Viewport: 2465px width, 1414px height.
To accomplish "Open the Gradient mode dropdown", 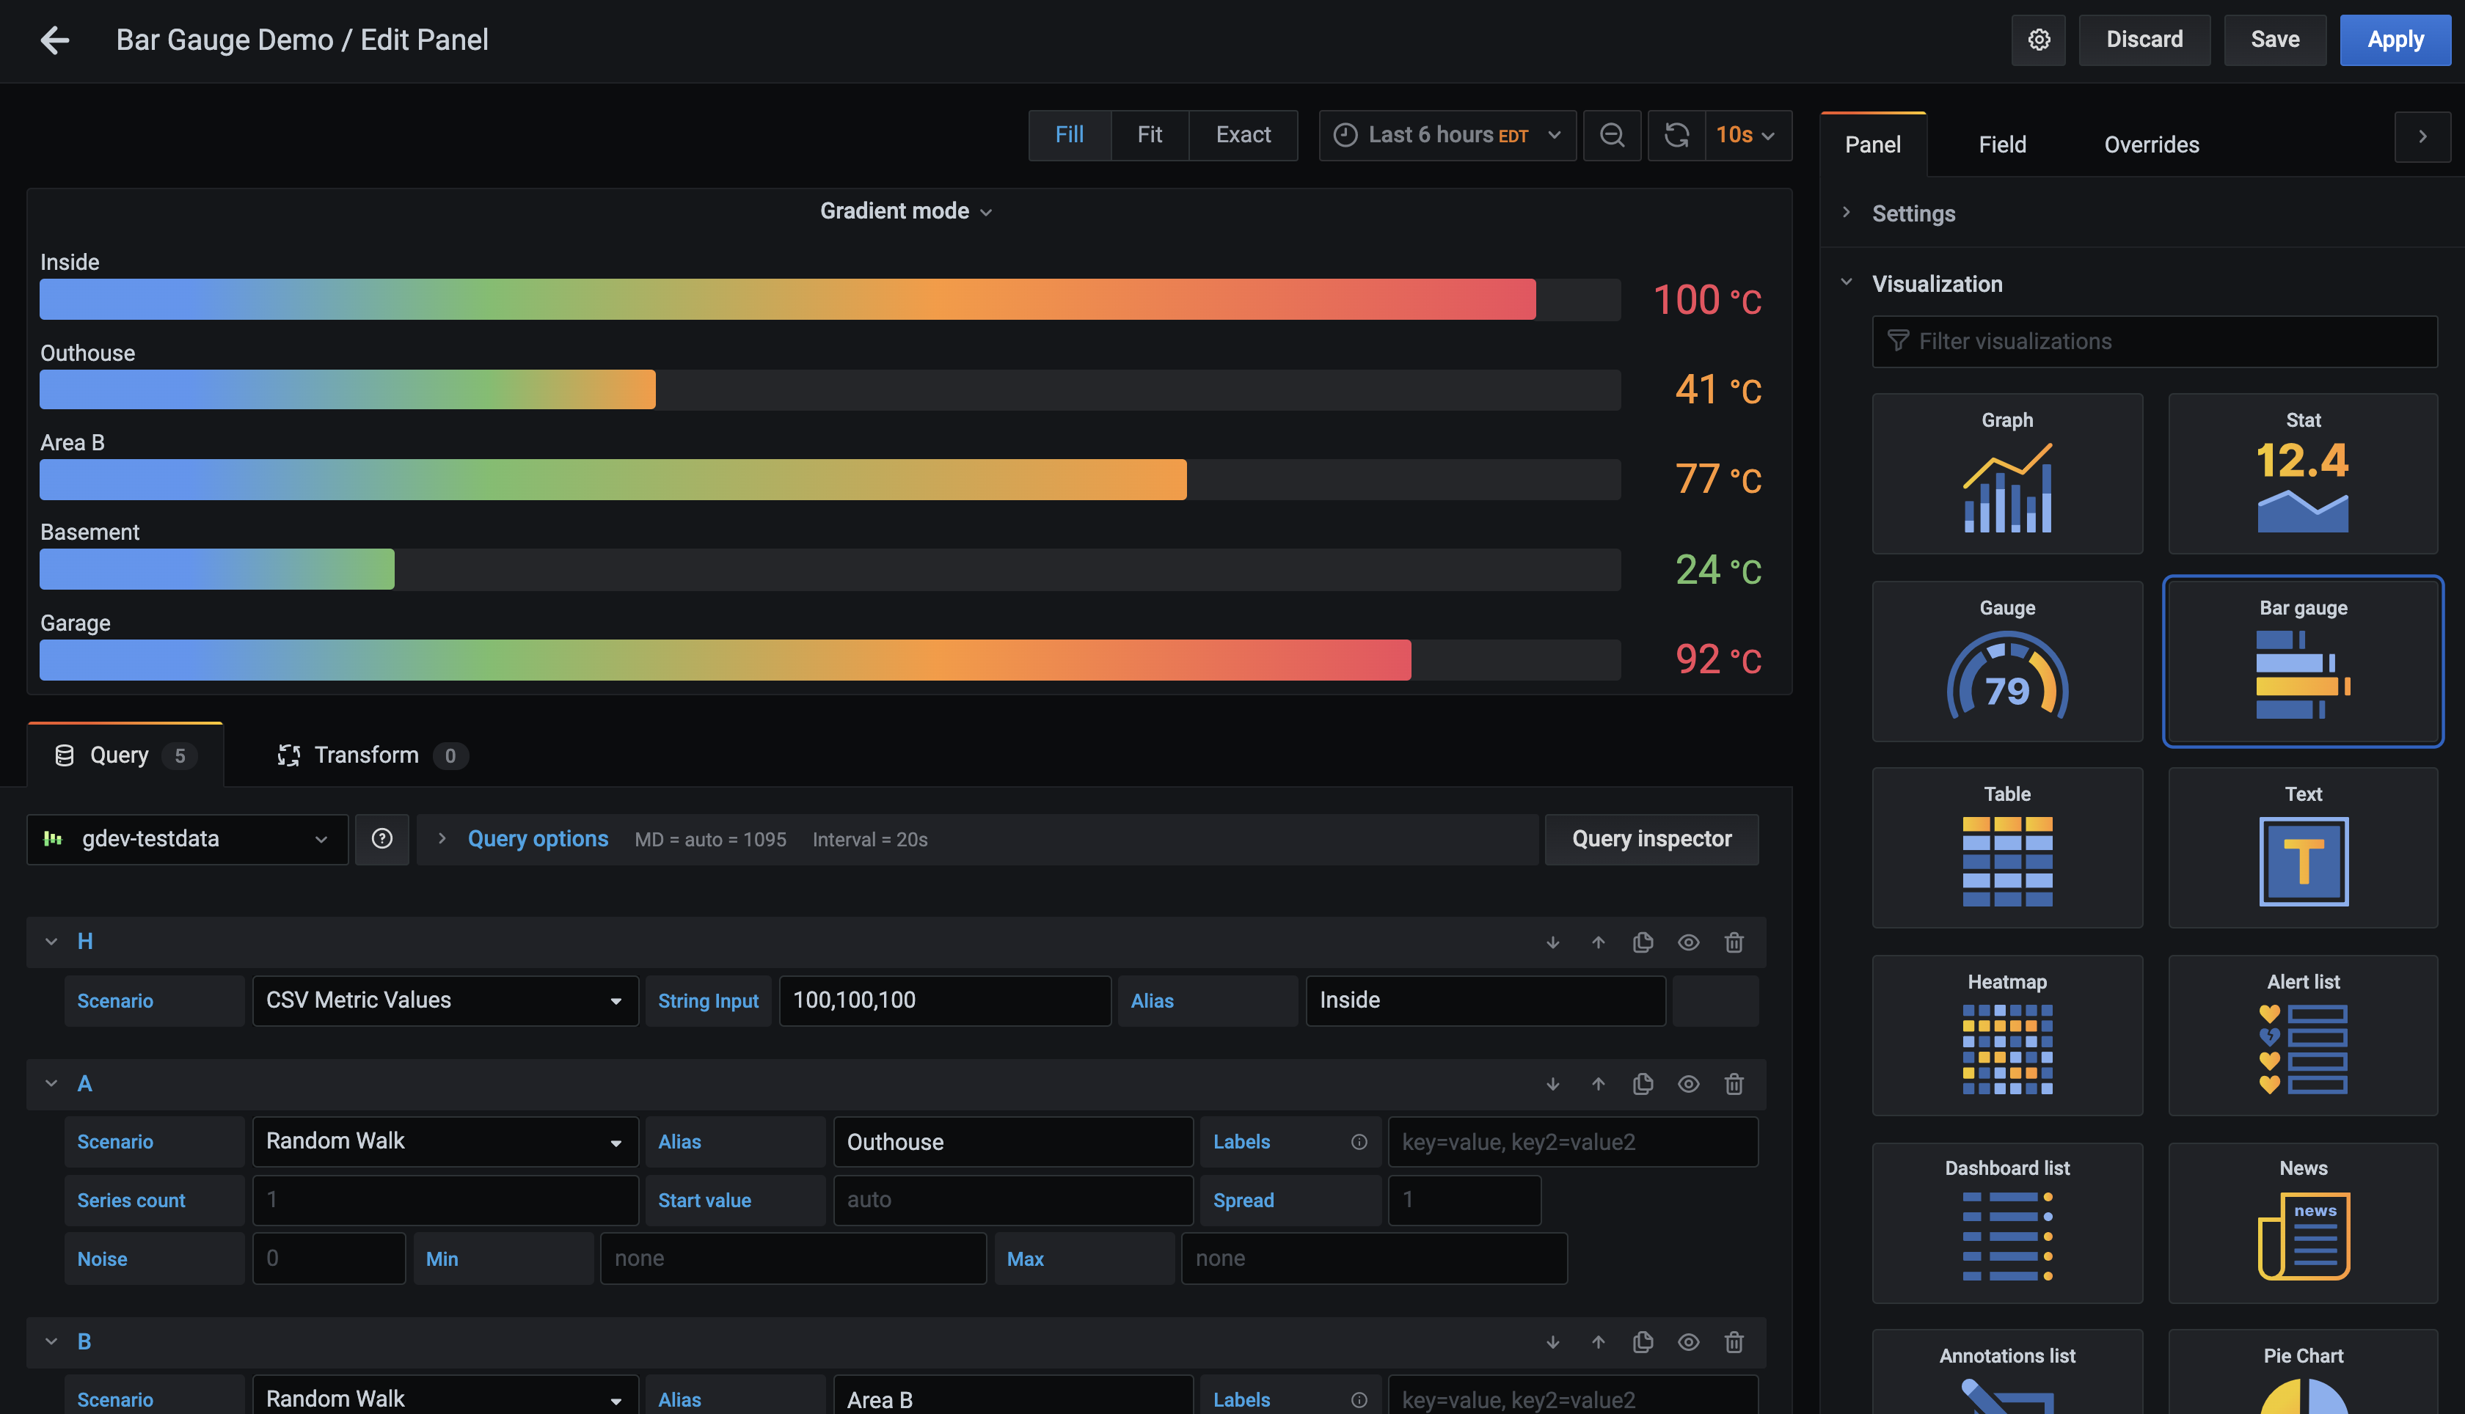I will [x=906, y=210].
